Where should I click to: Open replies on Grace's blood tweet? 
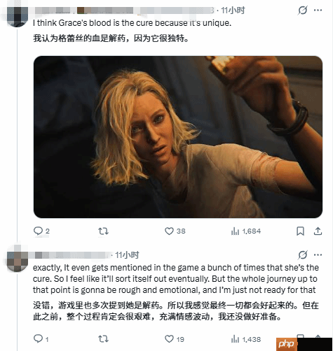41,231
